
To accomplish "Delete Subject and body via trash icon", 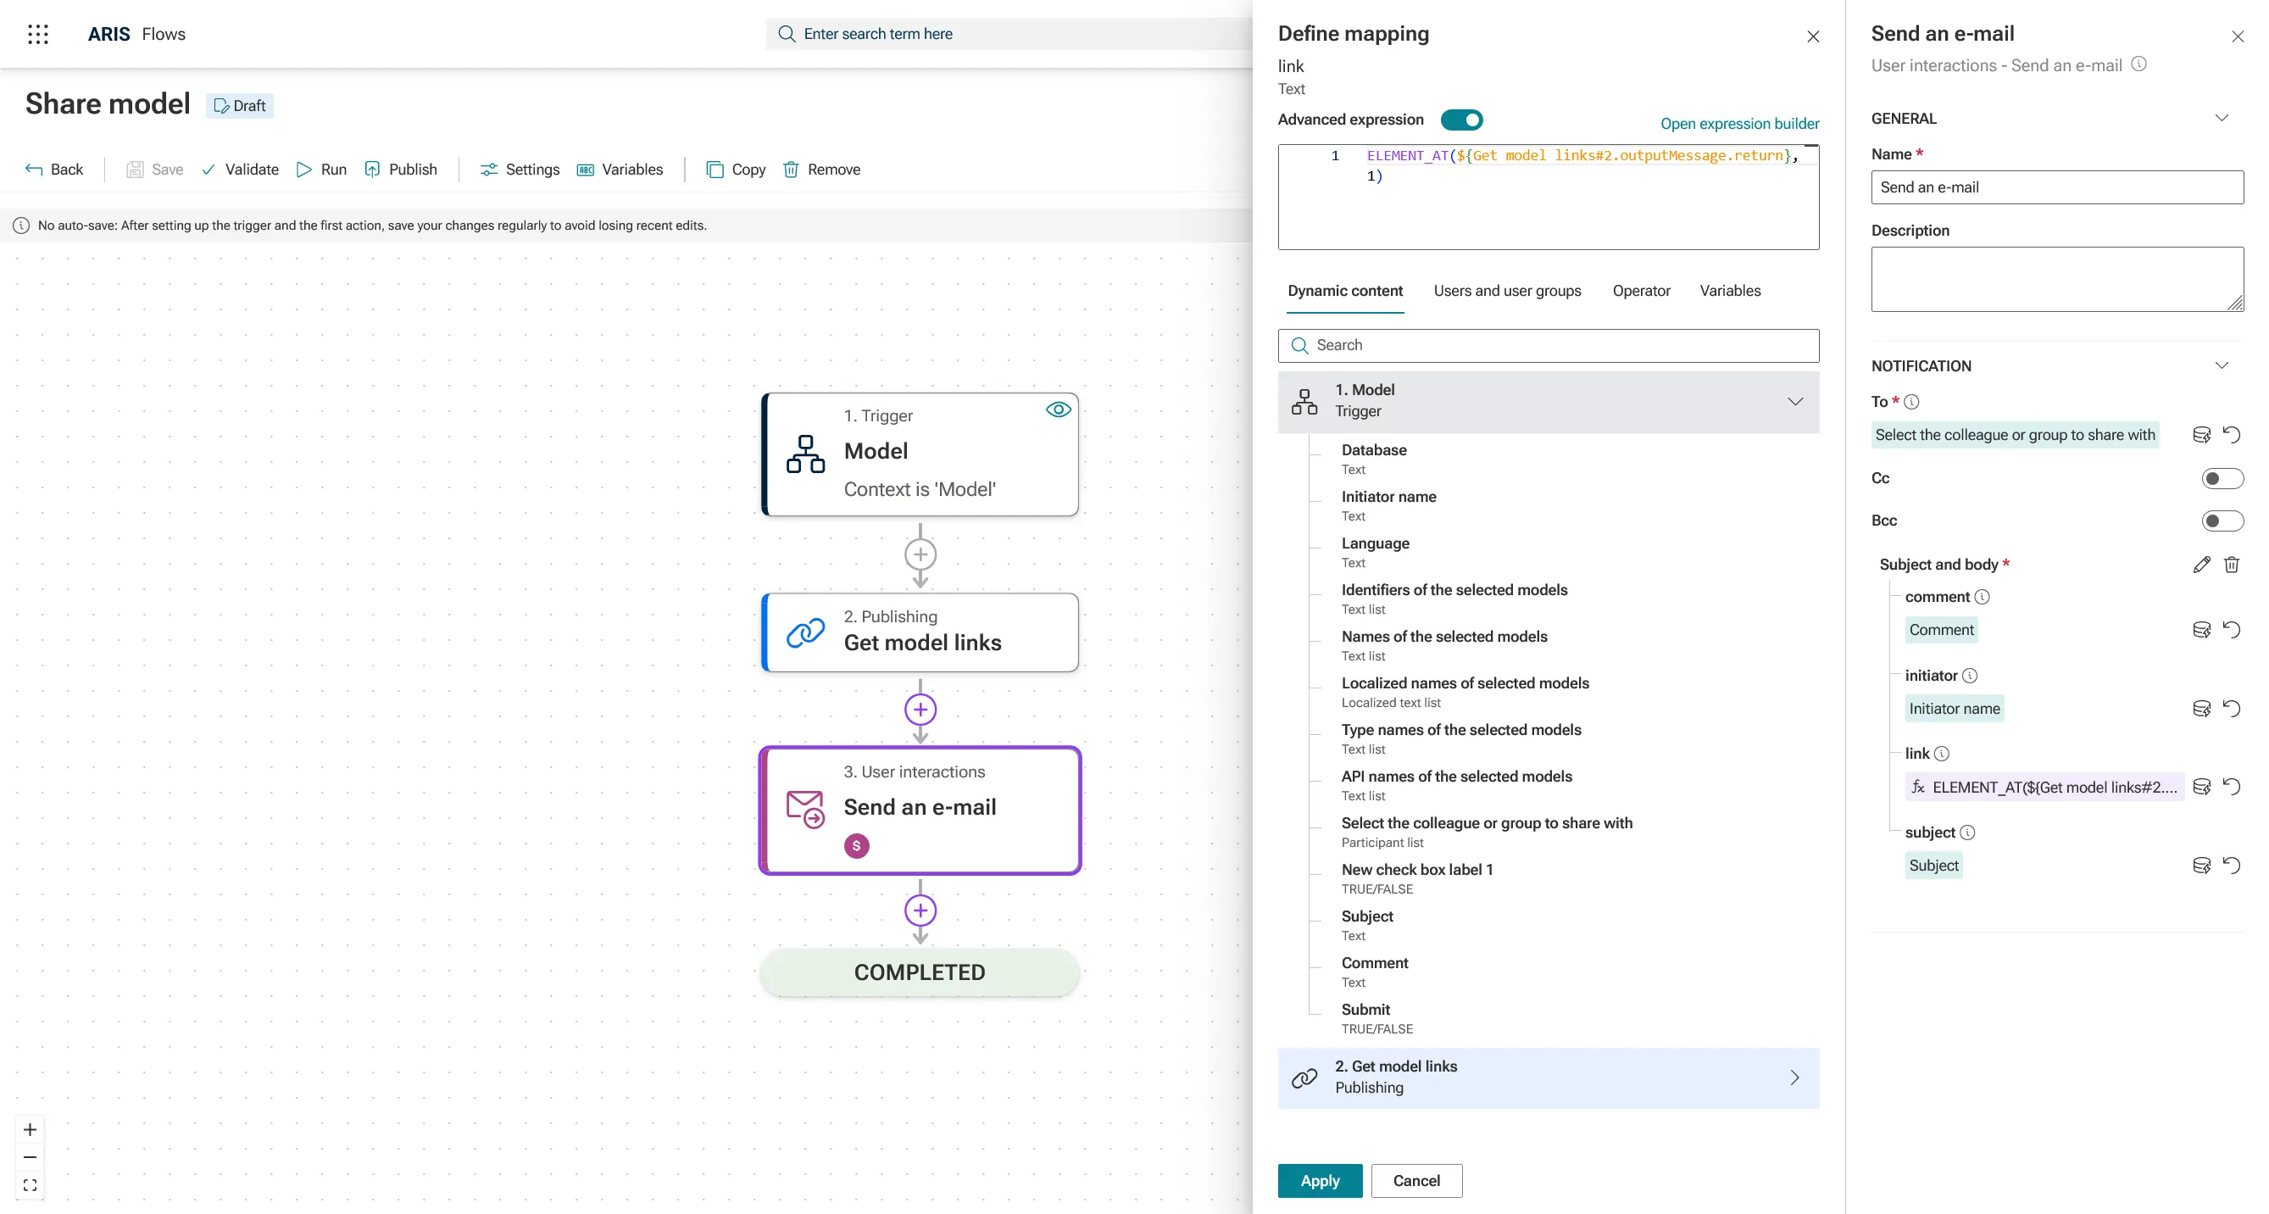I will (x=2231, y=565).
